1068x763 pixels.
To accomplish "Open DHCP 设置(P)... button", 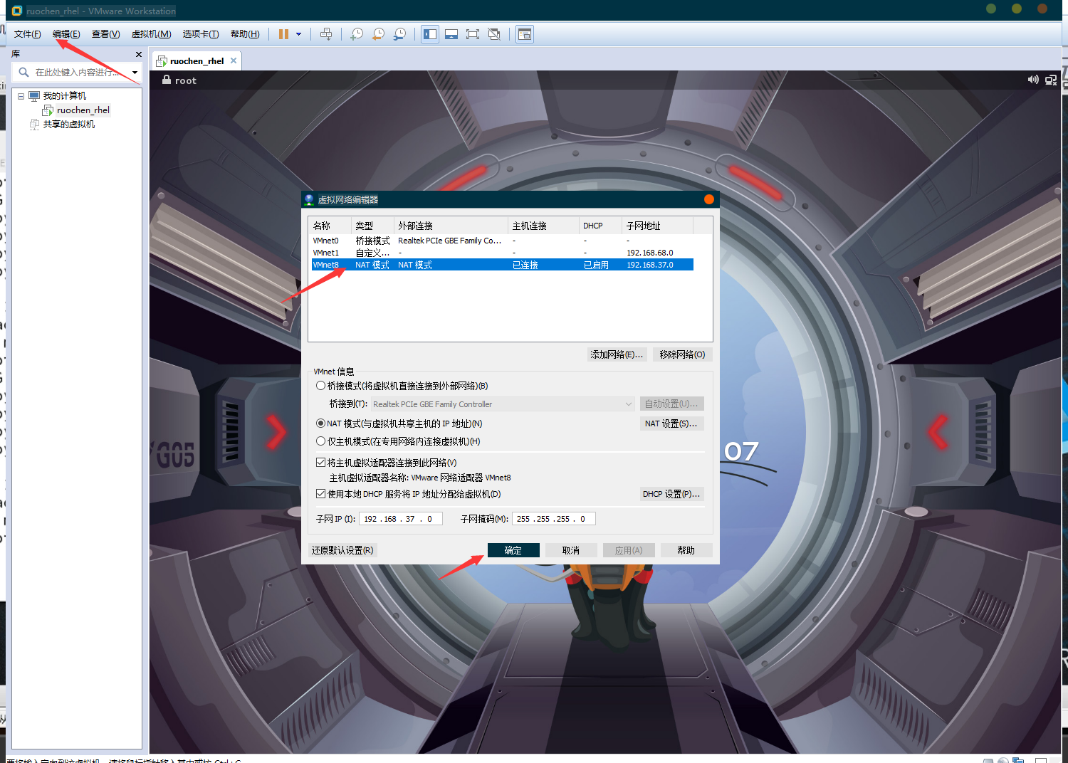I will coord(671,494).
